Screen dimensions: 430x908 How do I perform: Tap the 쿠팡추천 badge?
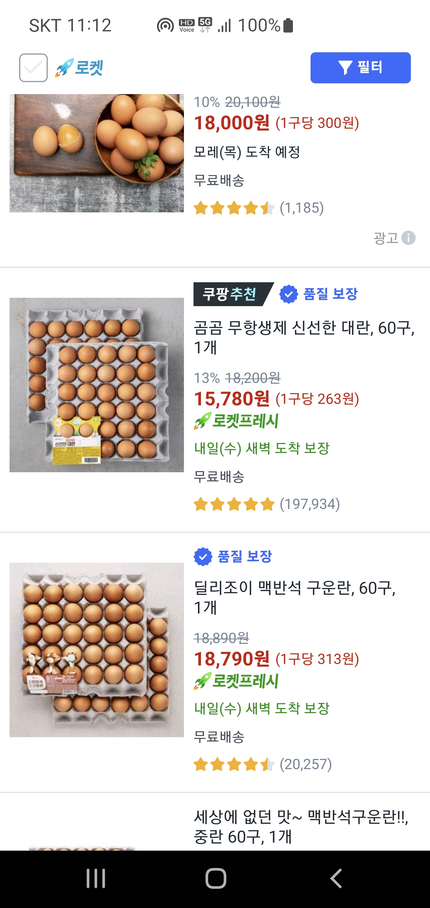(x=233, y=294)
